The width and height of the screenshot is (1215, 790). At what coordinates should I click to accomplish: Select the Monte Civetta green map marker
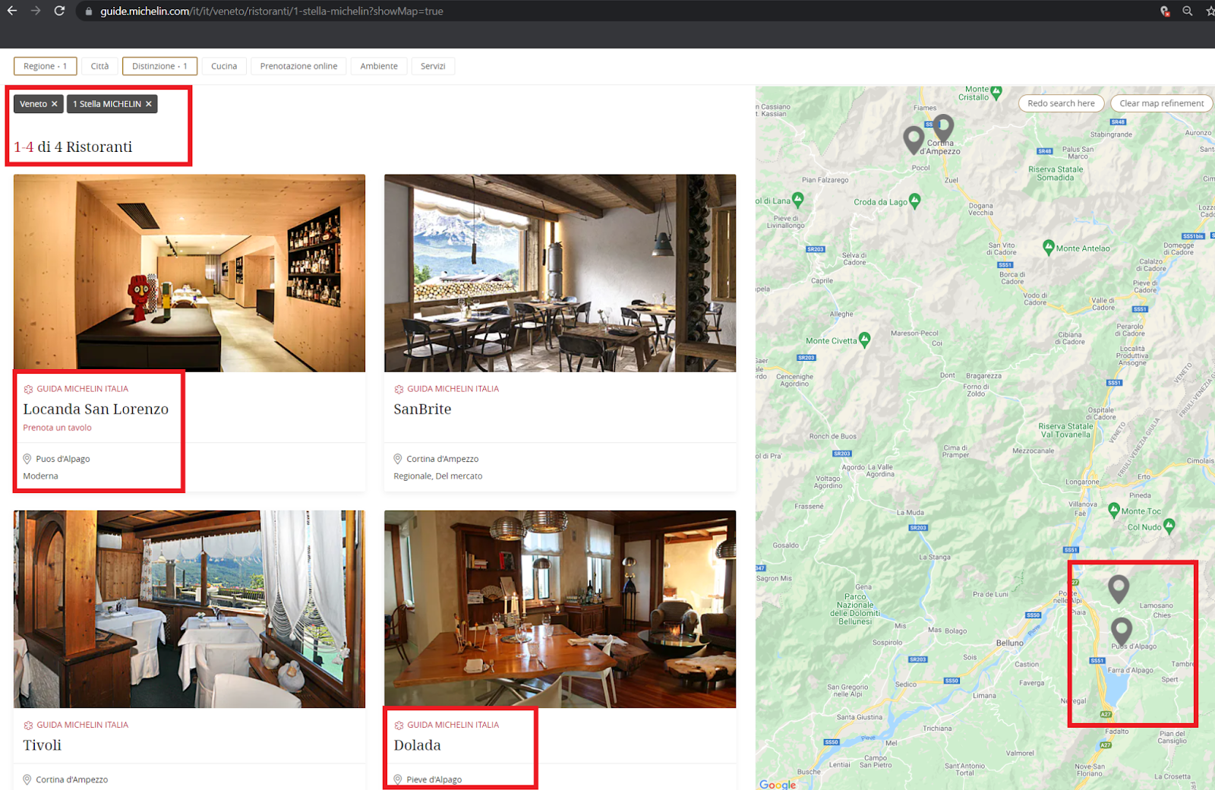click(864, 340)
